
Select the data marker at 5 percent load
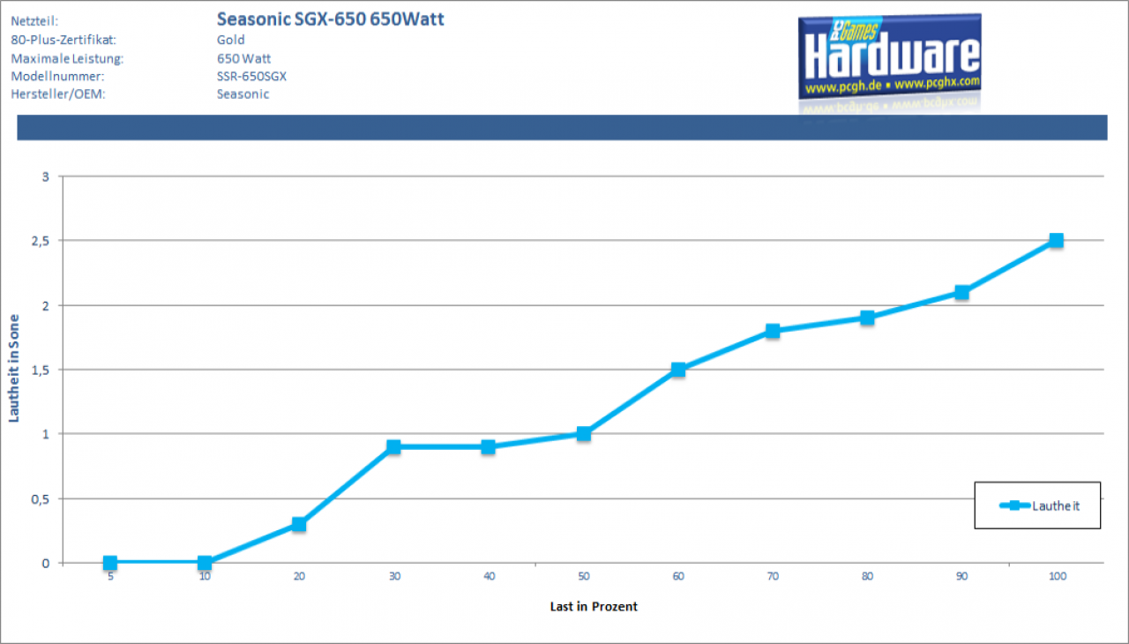pyautogui.click(x=110, y=563)
